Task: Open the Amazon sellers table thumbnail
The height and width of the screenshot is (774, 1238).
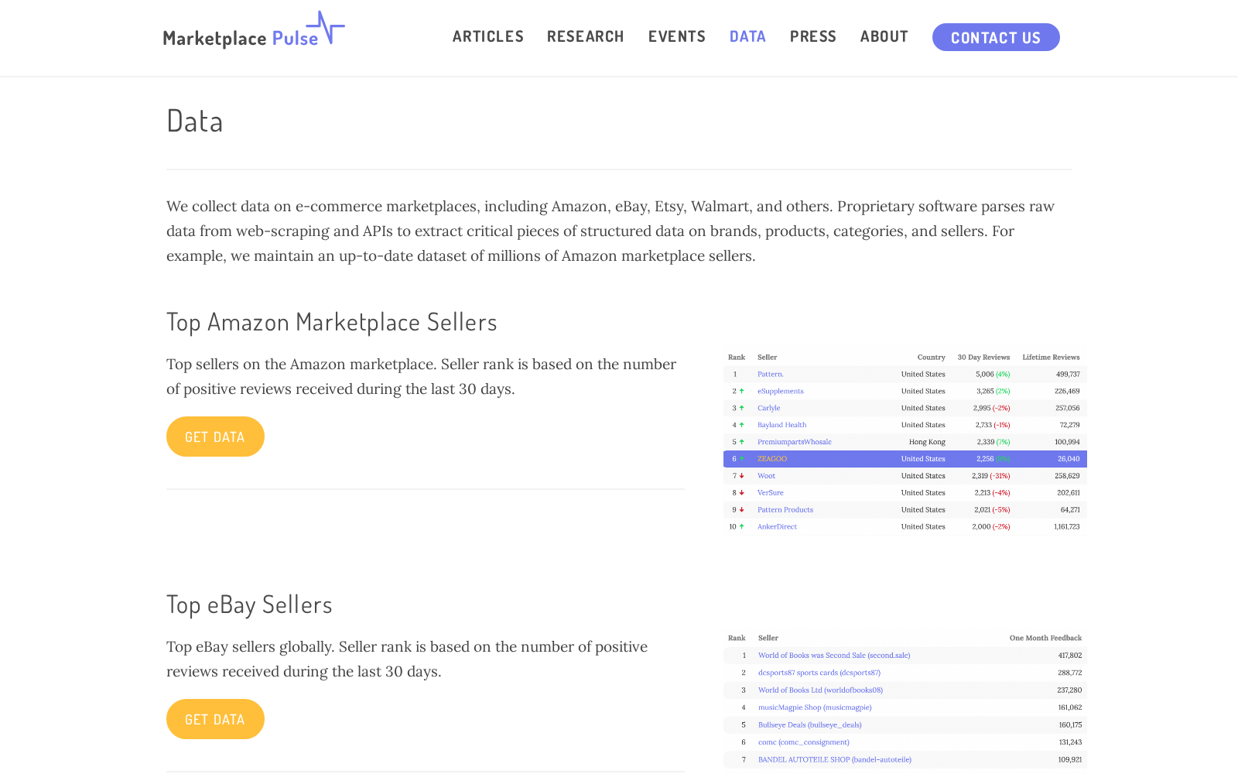Action: (905, 442)
